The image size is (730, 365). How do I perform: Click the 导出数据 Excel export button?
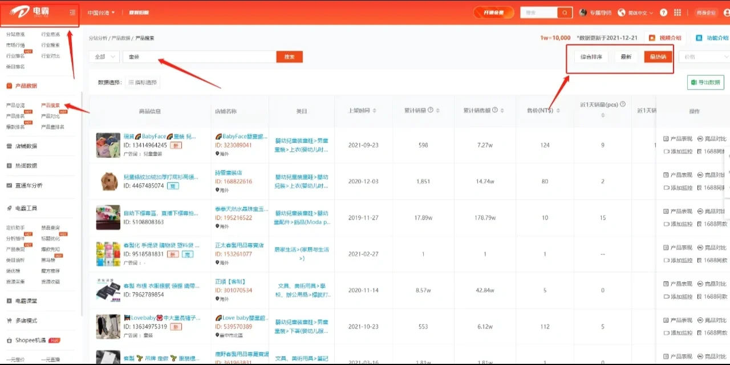(x=705, y=83)
